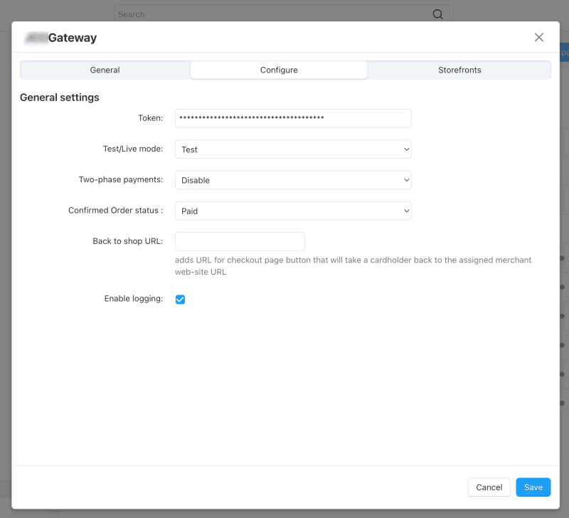Click the Test/Live mode chevron arrow
569x518 pixels.
point(406,149)
